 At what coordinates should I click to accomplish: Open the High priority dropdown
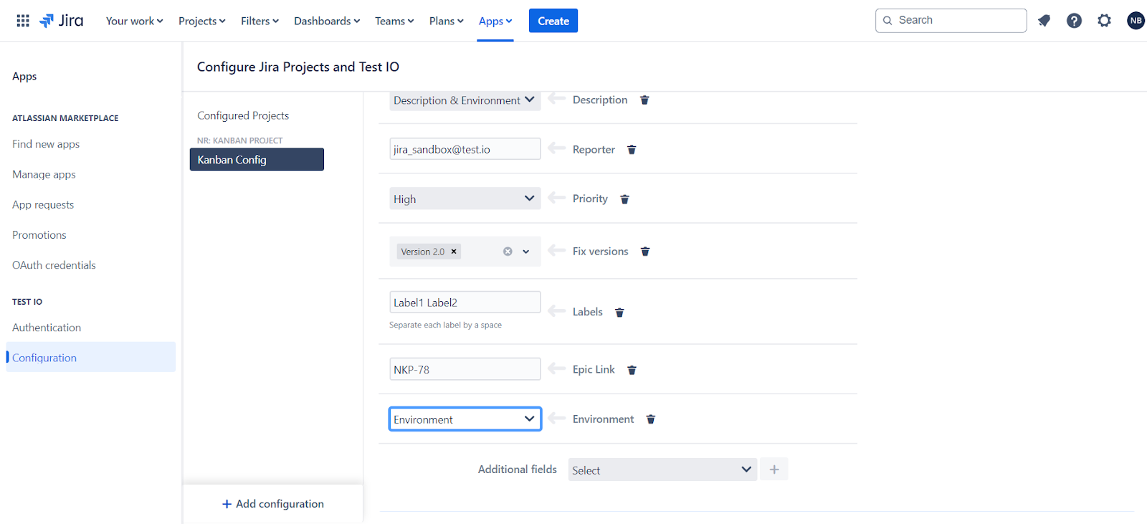[x=465, y=199]
